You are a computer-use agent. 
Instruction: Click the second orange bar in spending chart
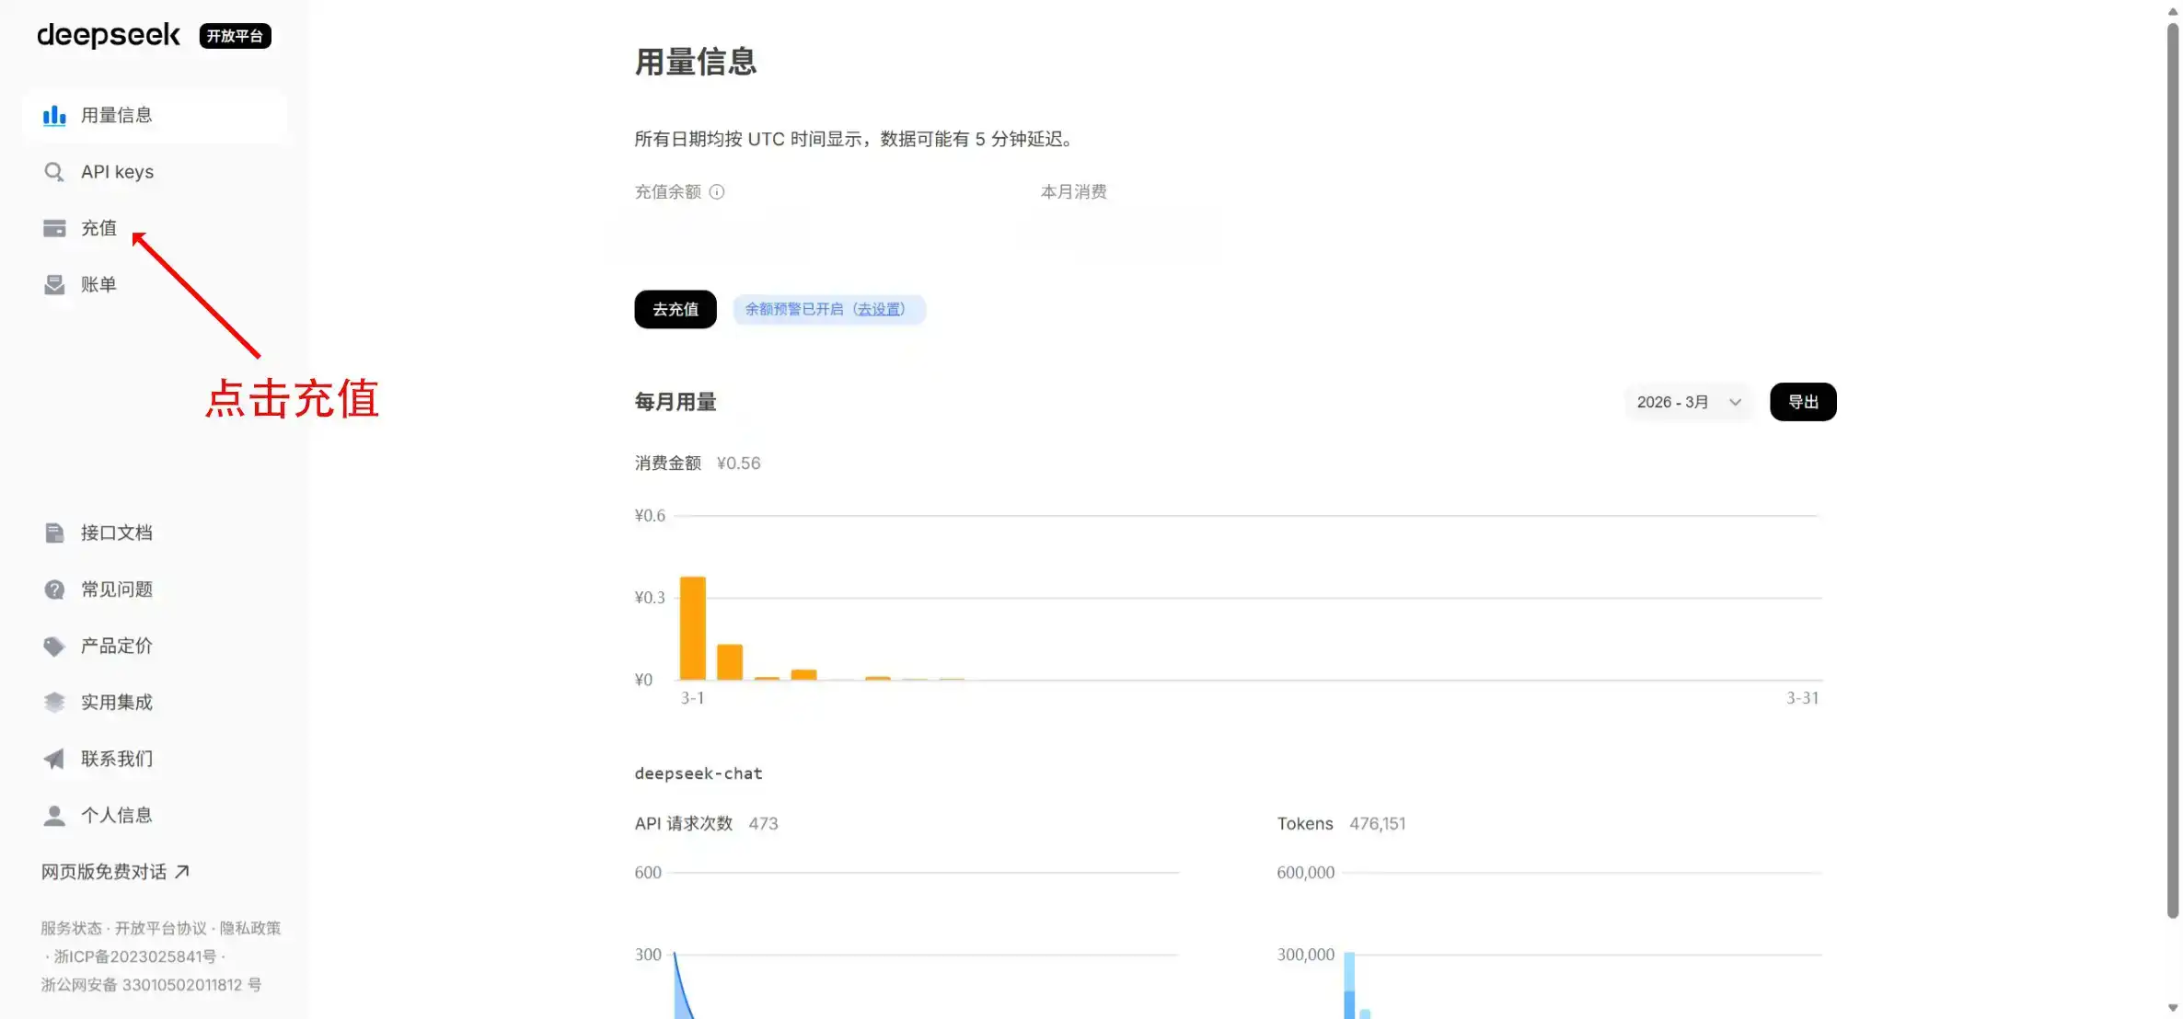[x=730, y=662]
